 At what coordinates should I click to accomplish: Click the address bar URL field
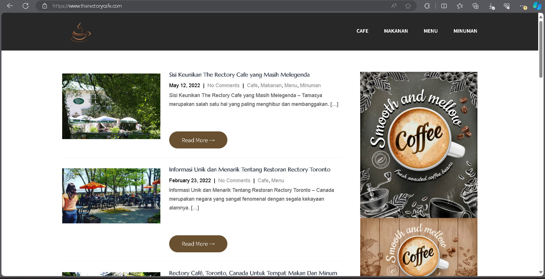click(199, 6)
